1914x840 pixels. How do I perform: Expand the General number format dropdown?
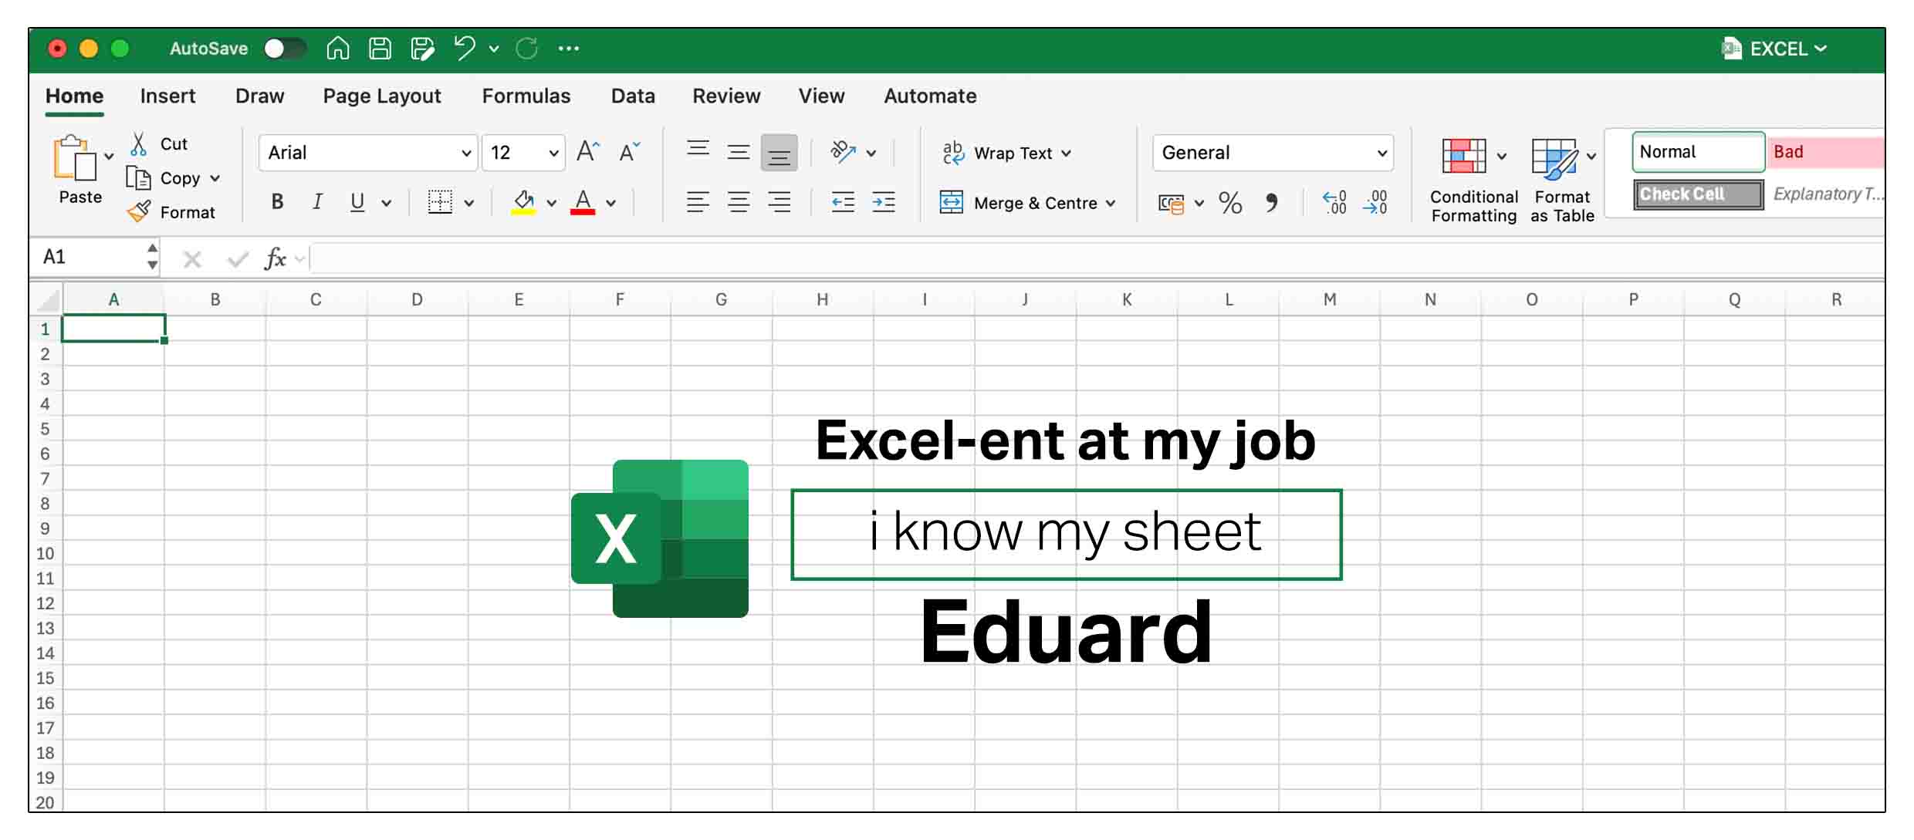[1381, 153]
